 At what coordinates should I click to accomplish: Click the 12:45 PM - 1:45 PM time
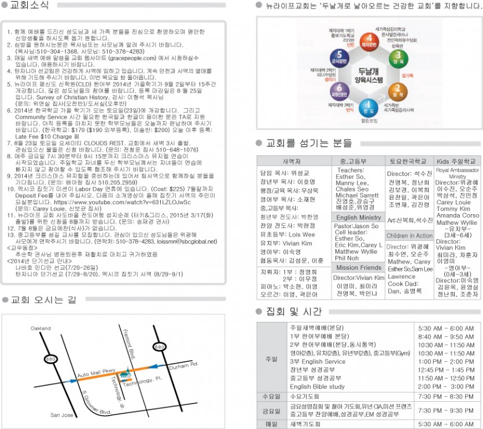[x=446, y=370]
